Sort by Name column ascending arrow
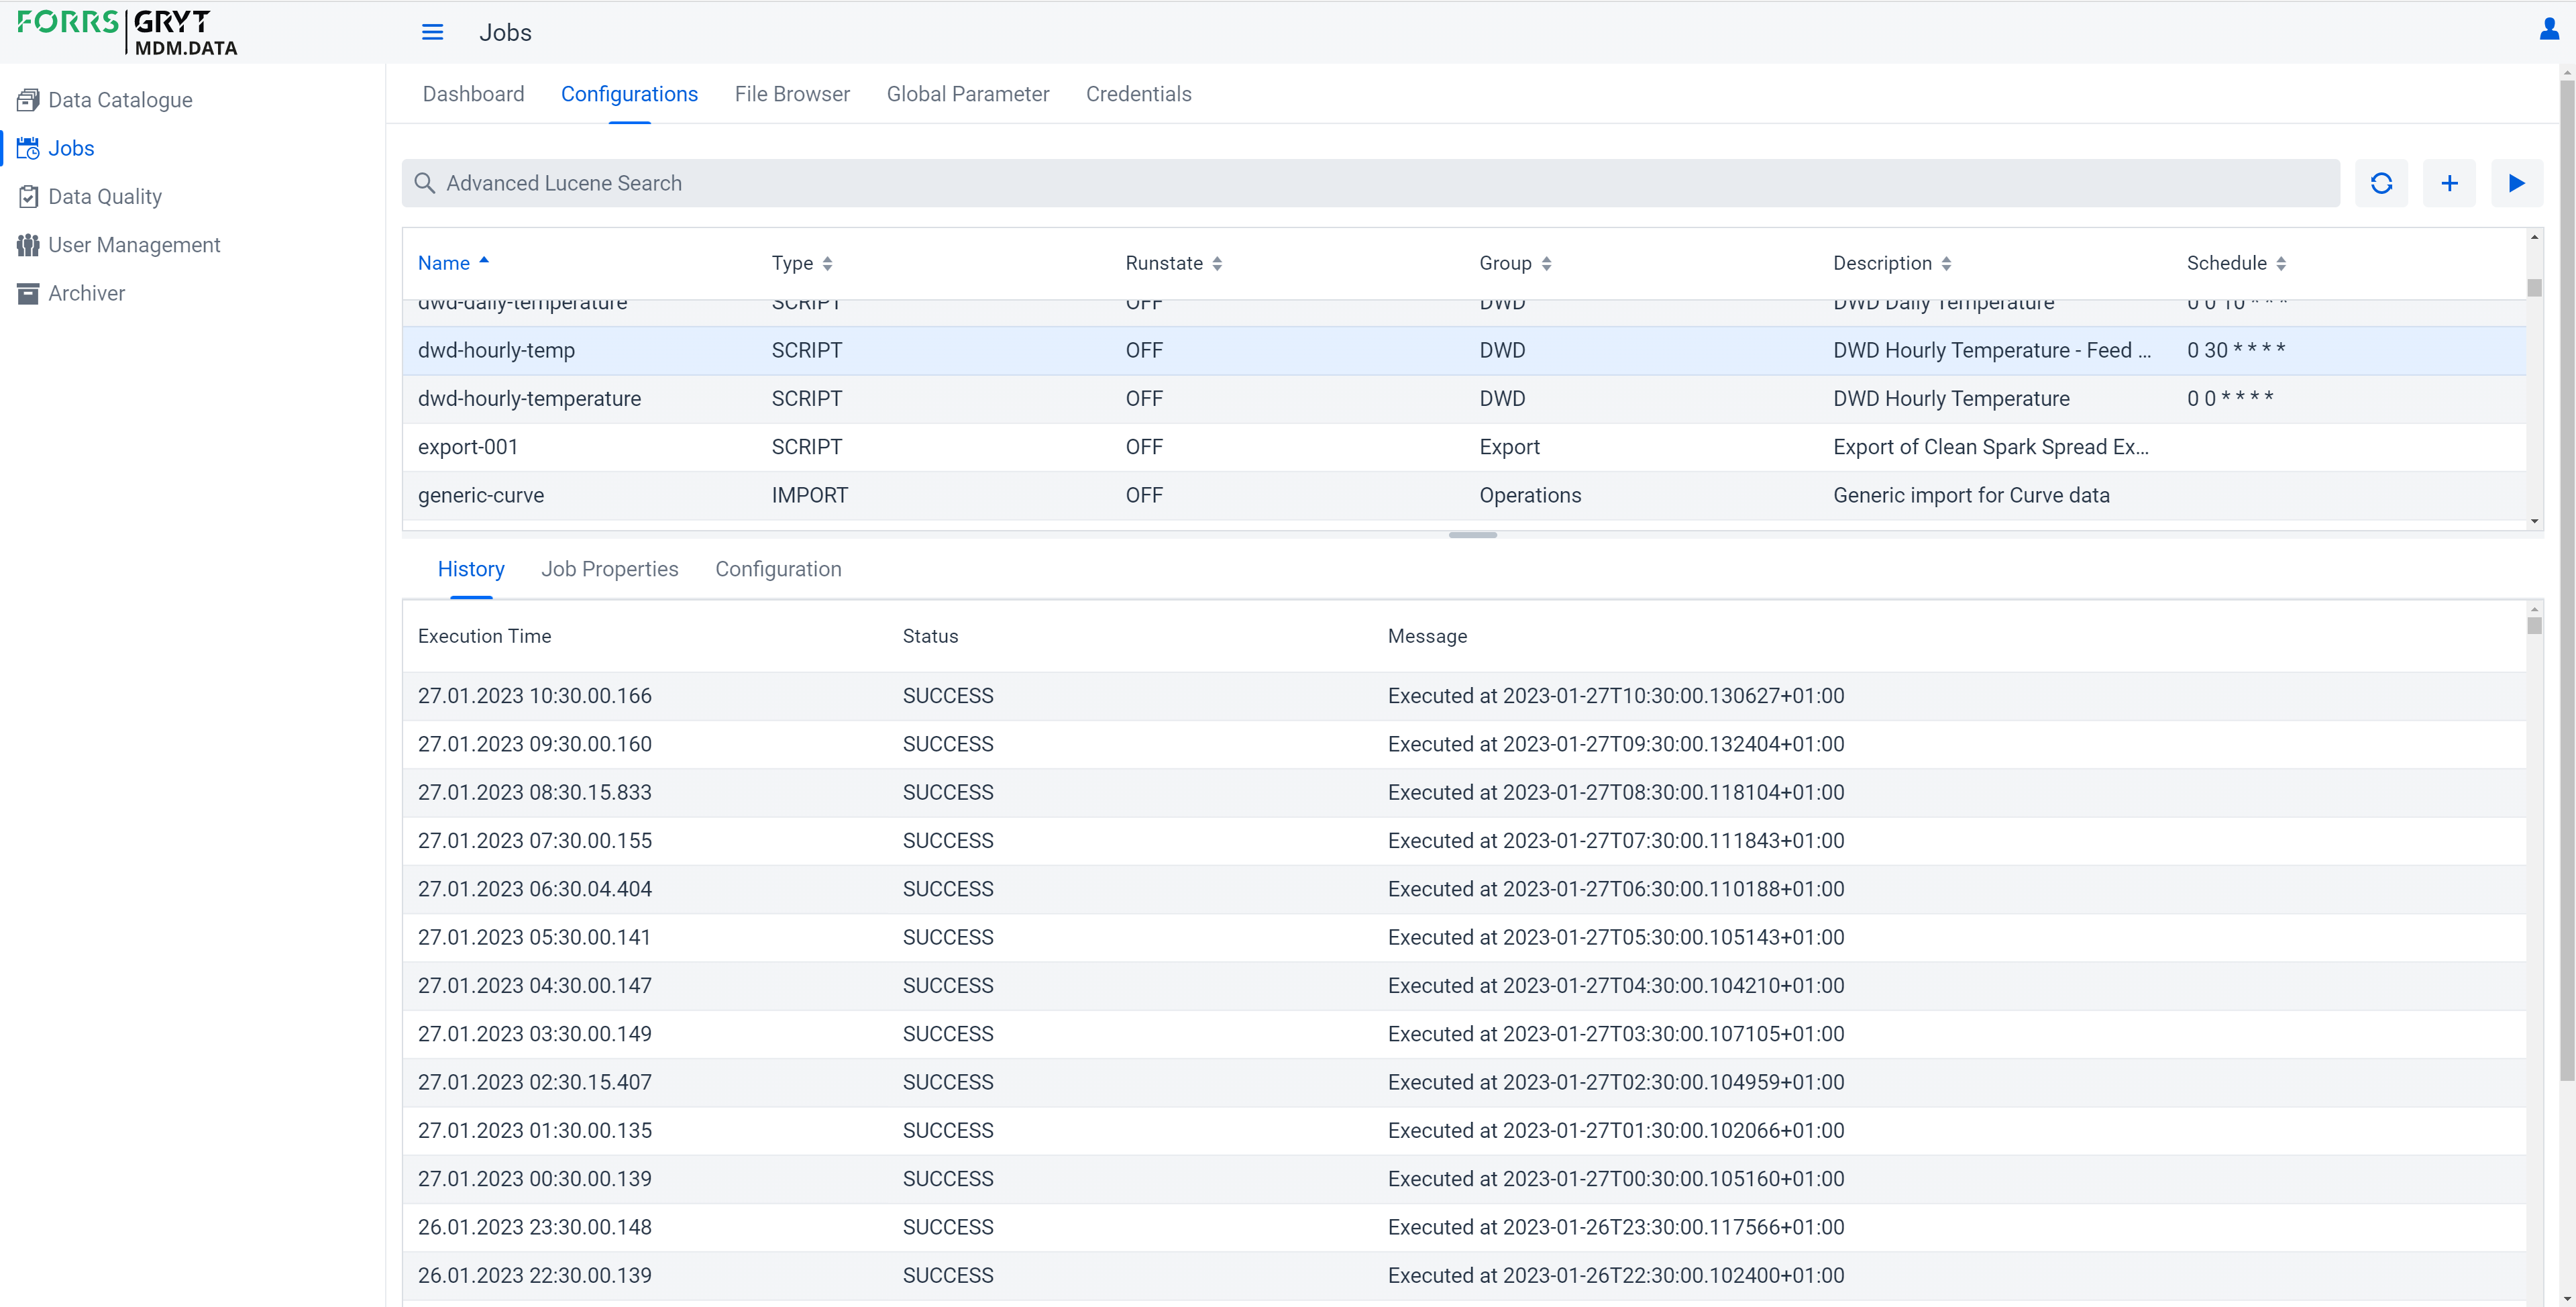The width and height of the screenshot is (2576, 1307). [x=484, y=260]
